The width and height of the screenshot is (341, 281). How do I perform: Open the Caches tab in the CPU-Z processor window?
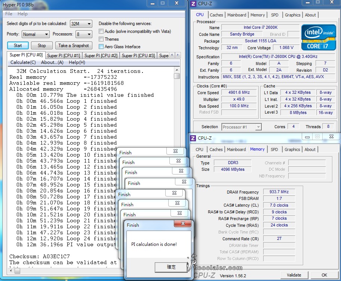pyautogui.click(x=216, y=15)
